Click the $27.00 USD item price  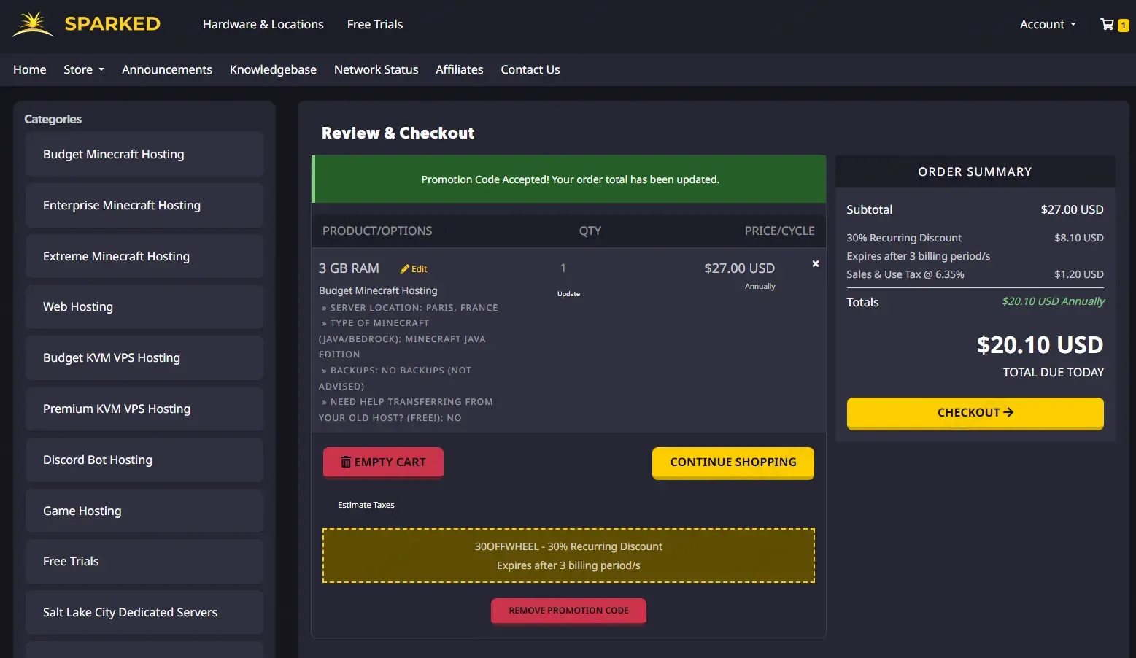click(x=739, y=268)
